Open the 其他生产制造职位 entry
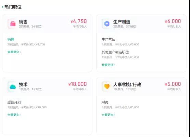The image size is (190, 137). (x=115, y=52)
